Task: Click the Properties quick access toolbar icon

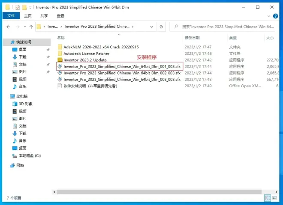Action: [x=18, y=7]
